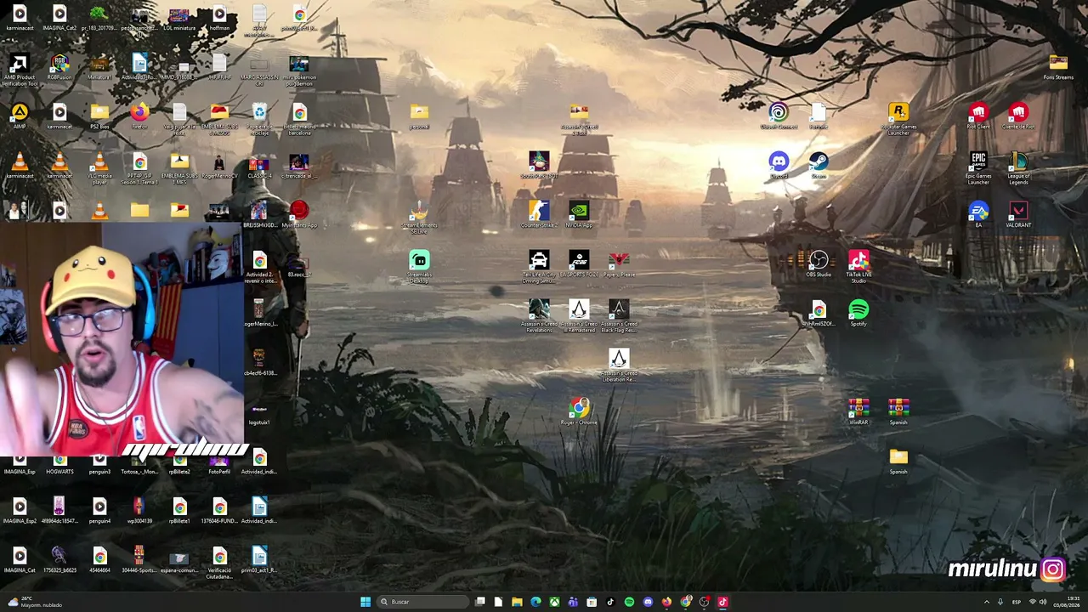
Task: Open the Steam desktop shortcut
Action: pyautogui.click(x=819, y=166)
